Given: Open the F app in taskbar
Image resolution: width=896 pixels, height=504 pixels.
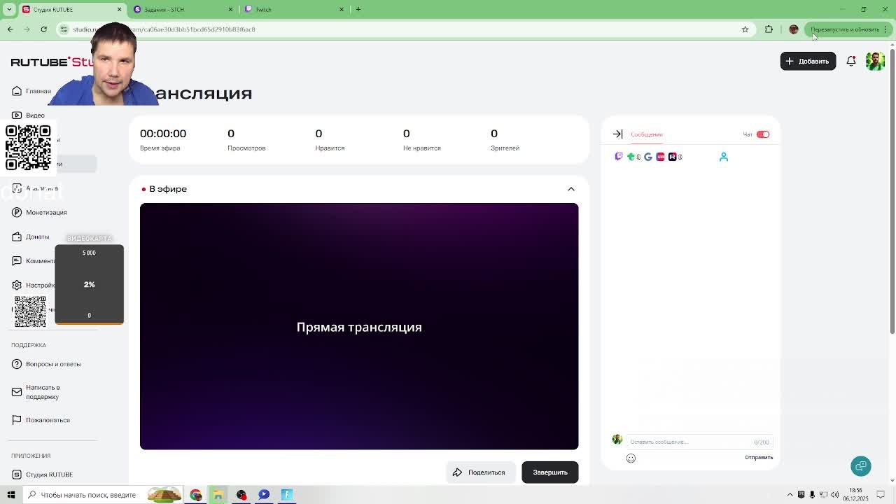Looking at the screenshot, I should pos(286,495).
